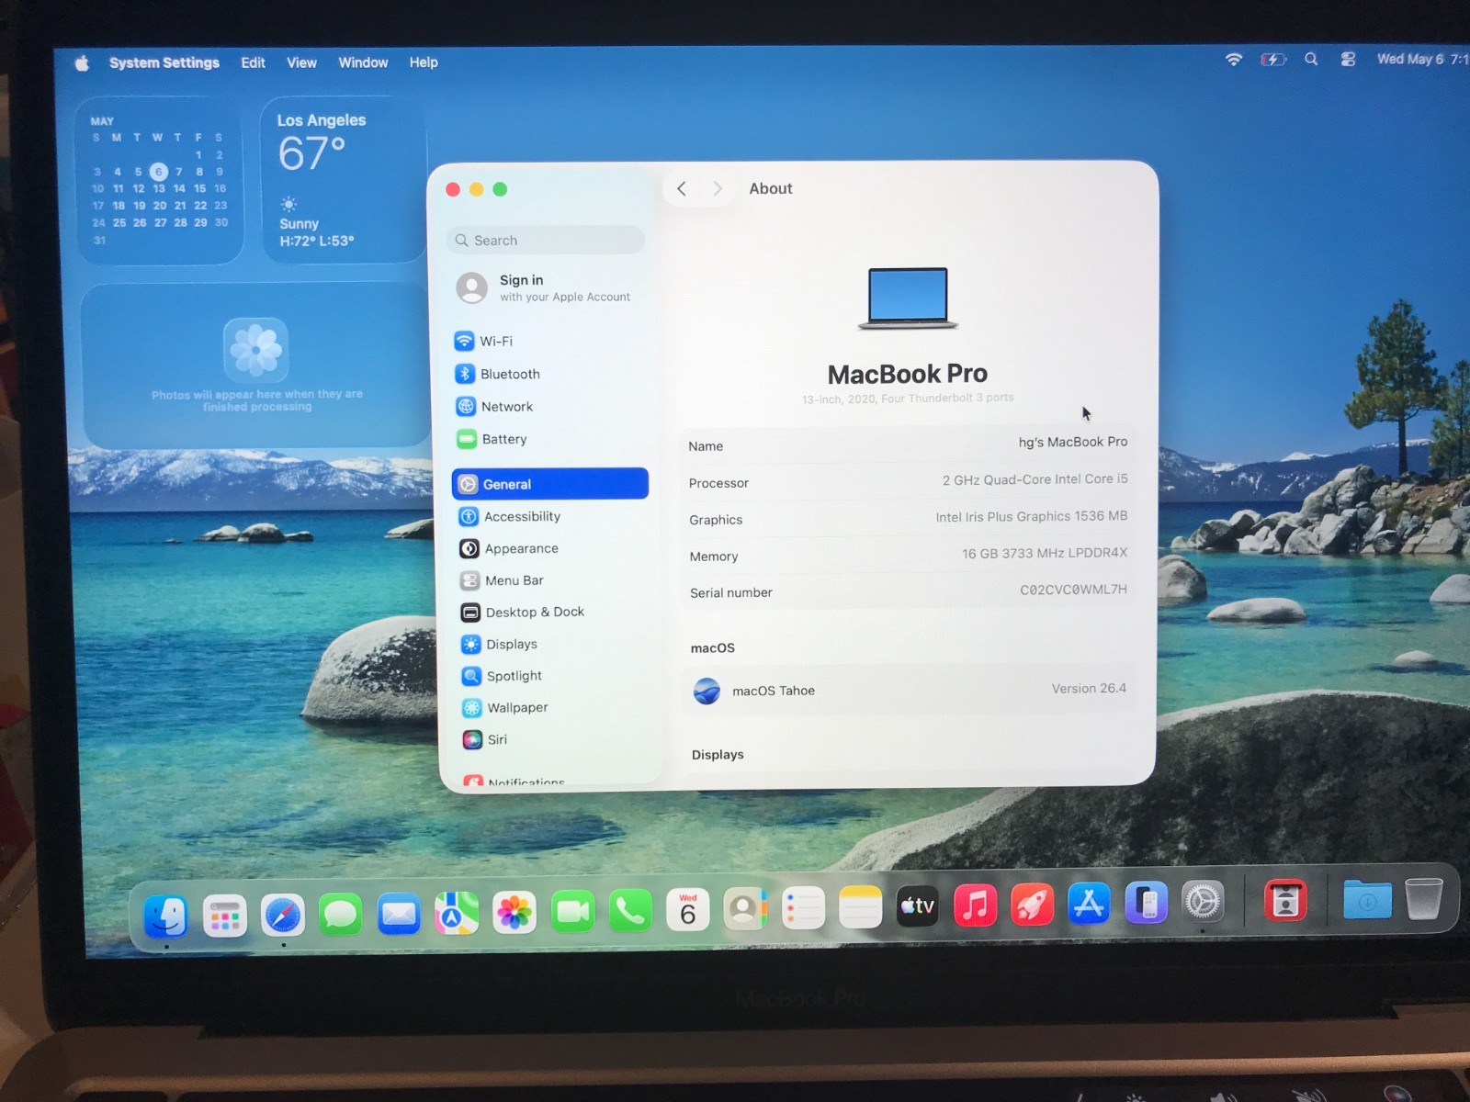Open Downloads folder in the Dock
The image size is (1470, 1102).
(x=1367, y=900)
